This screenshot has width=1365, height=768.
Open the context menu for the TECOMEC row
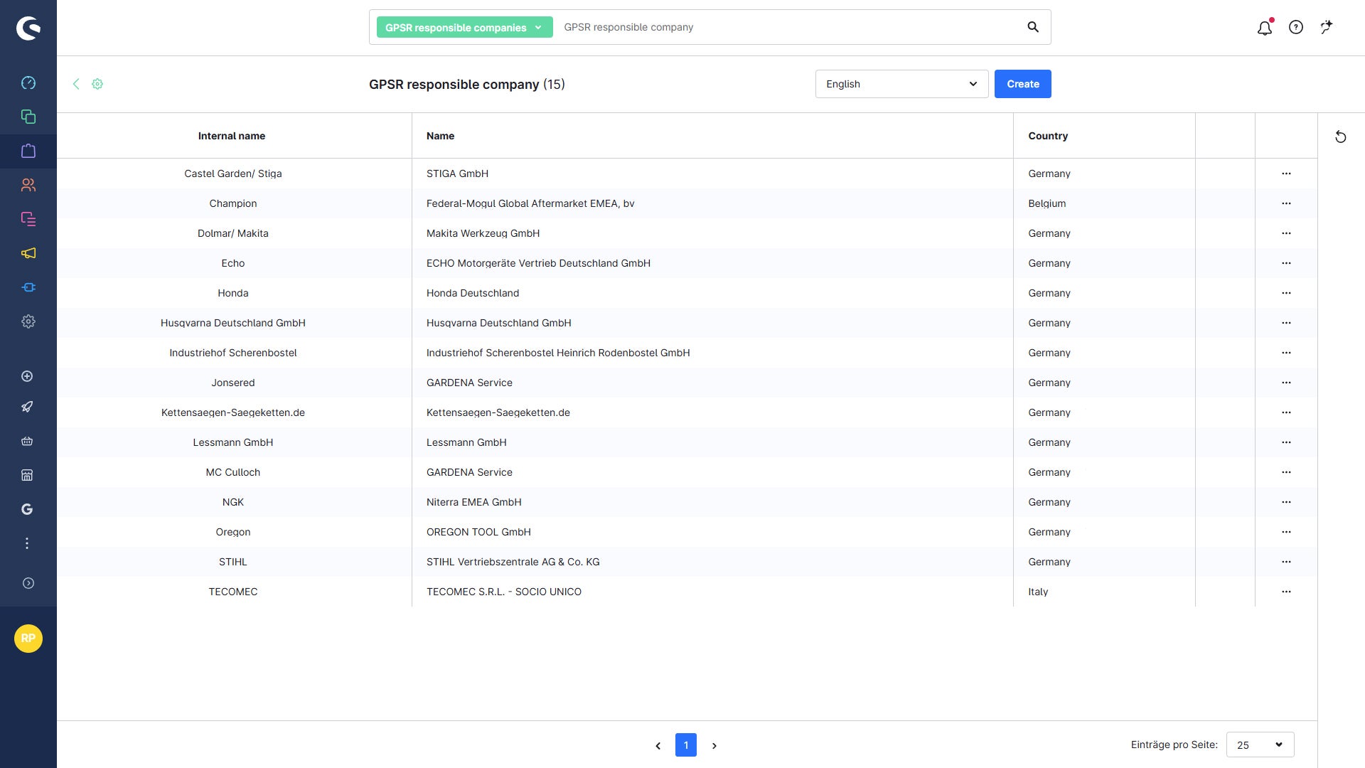1286,592
